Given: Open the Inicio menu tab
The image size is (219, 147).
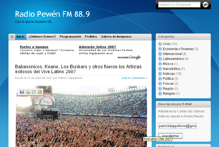Looking at the screenshot, I should click(x=21, y=37).
